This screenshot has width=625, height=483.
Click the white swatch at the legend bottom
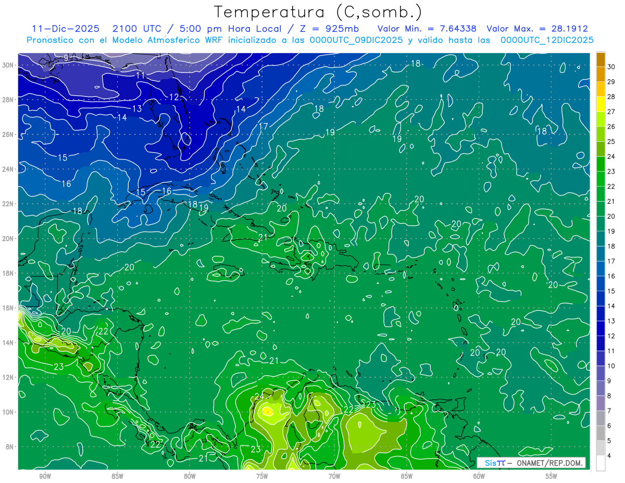tap(601, 463)
